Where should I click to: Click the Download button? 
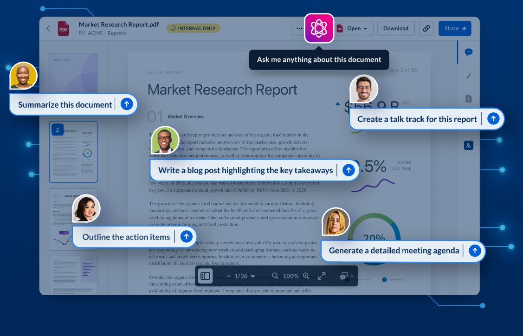pos(395,28)
